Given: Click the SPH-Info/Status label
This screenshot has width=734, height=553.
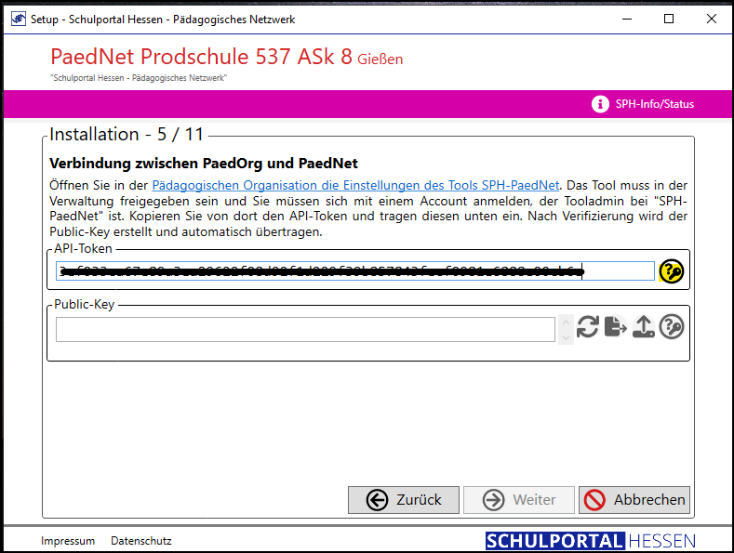Looking at the screenshot, I should [x=654, y=104].
